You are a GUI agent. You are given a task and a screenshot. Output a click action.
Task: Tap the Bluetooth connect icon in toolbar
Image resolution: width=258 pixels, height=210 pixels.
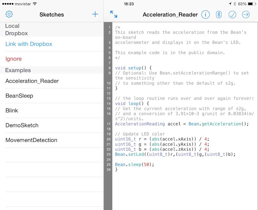(219, 15)
